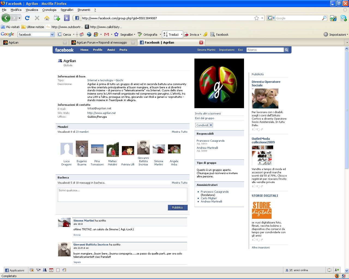Click the Firefox back arrow button
349x279 pixels.
coord(6,18)
